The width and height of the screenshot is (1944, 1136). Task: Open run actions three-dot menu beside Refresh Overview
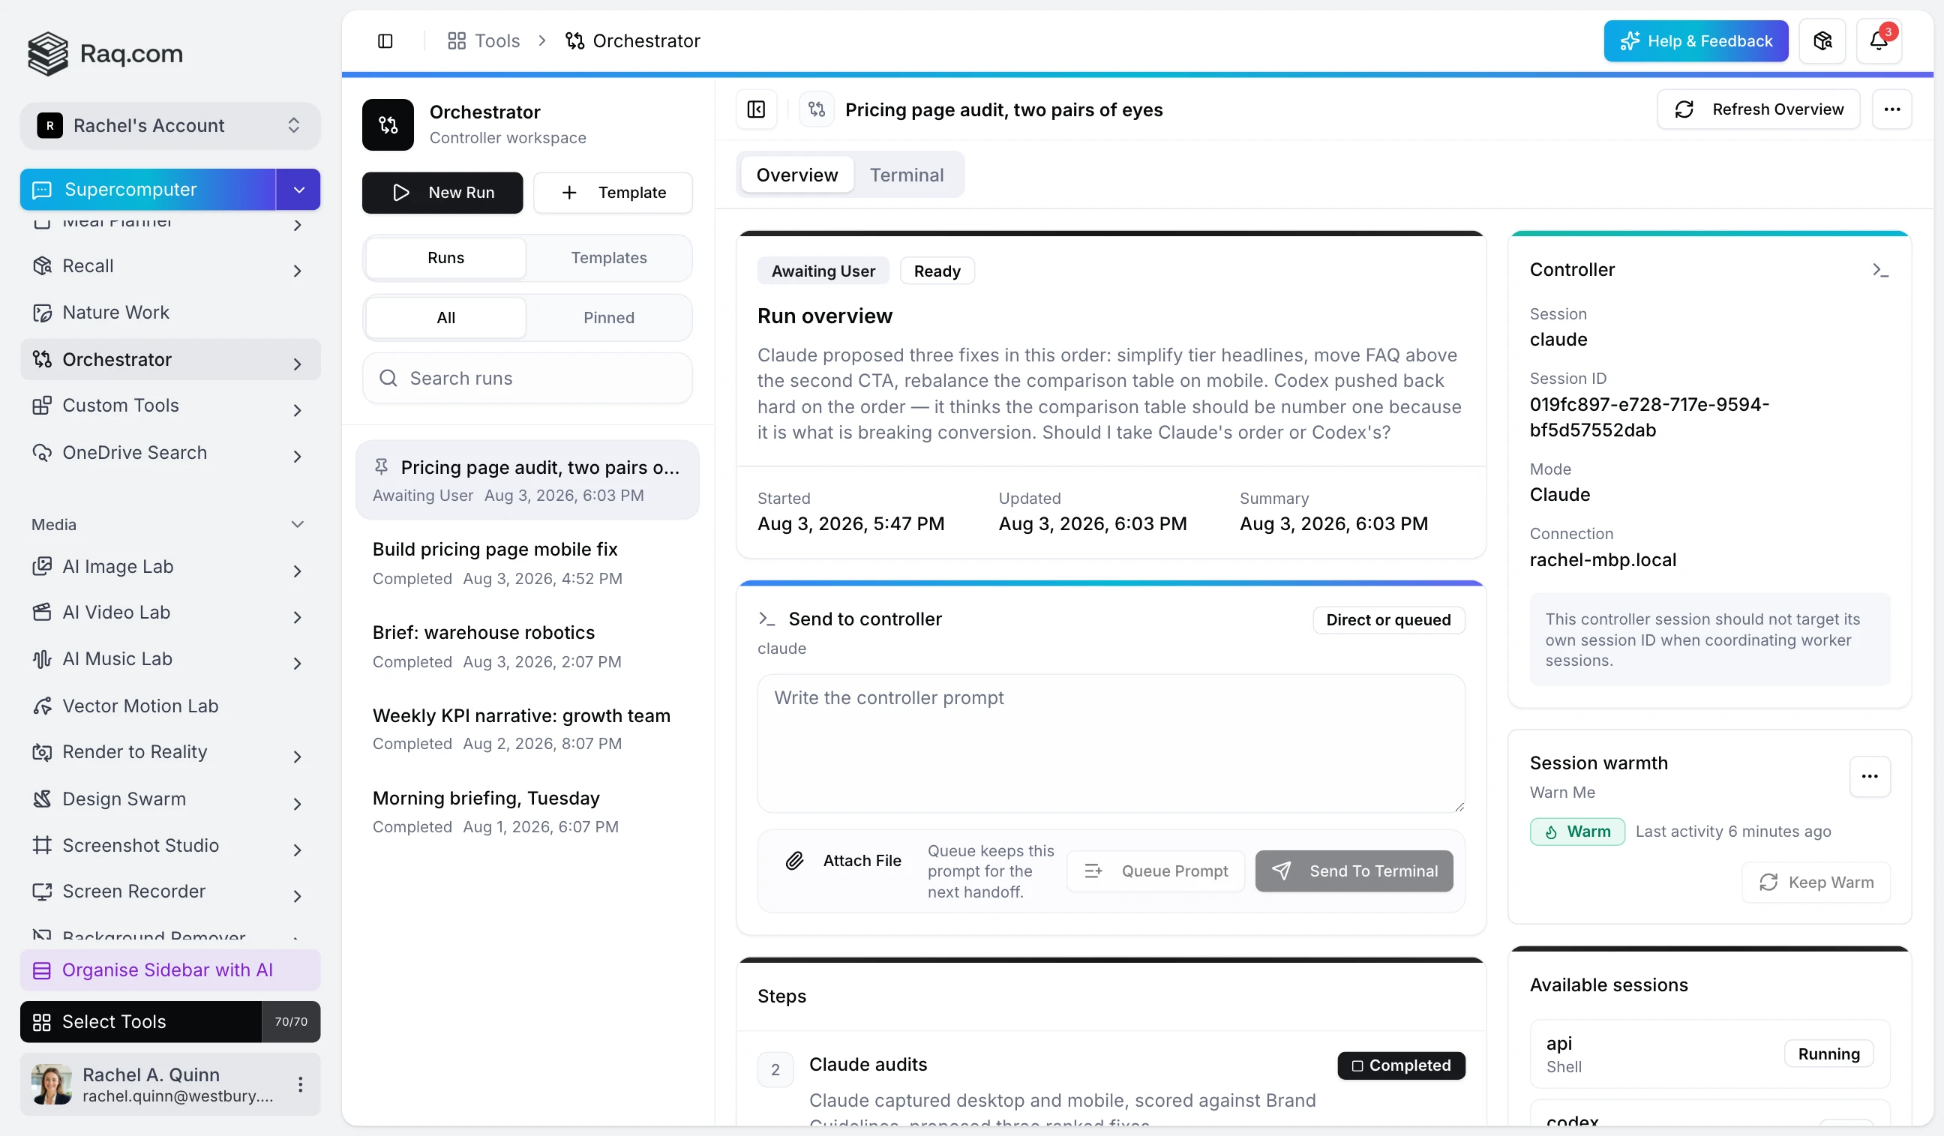click(x=1891, y=109)
